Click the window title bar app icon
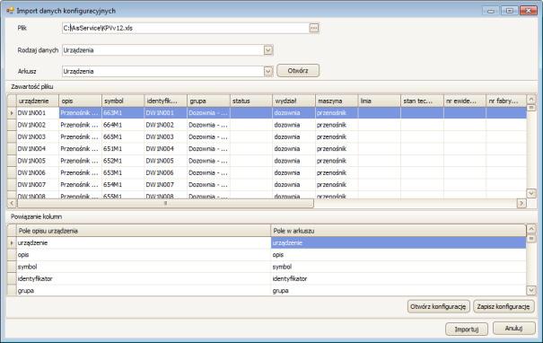Screen dimensions: 543x343 [x=10, y=11]
